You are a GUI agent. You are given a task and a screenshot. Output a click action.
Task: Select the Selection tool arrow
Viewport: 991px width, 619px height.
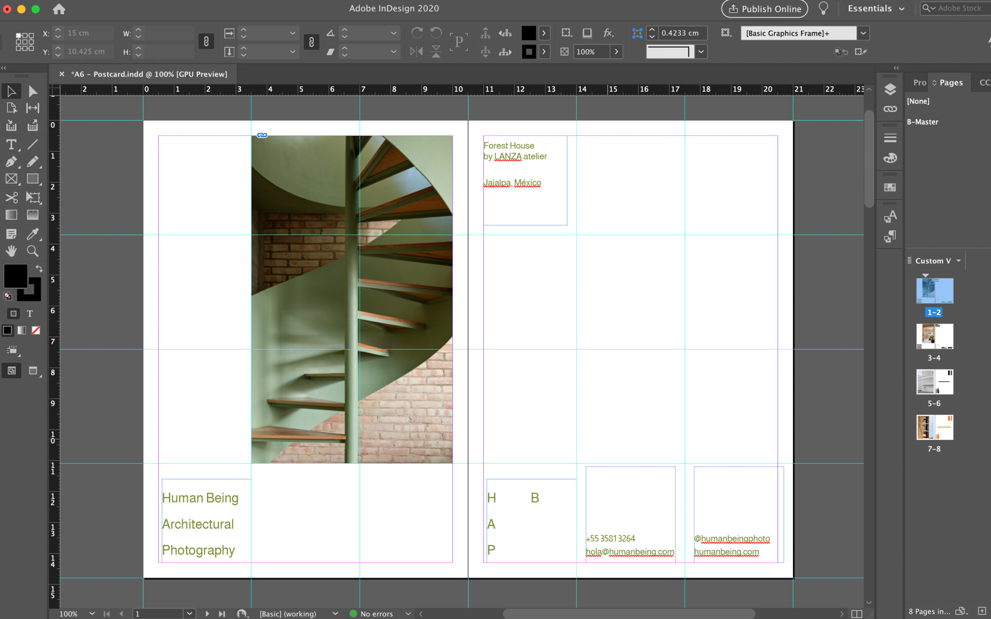point(11,91)
